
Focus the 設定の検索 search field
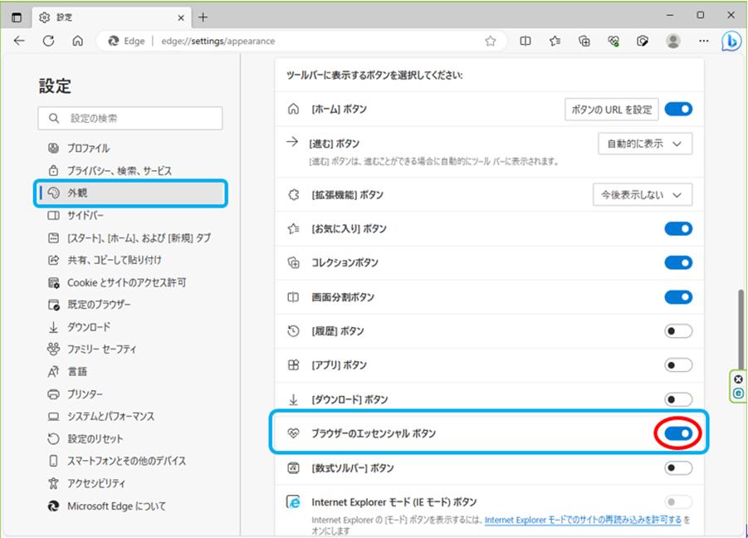tap(130, 118)
